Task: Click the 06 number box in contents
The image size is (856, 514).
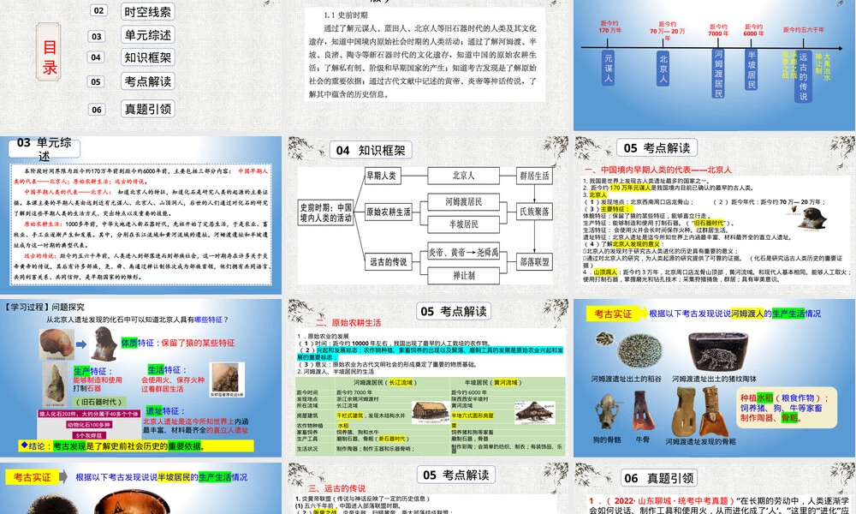Action: pos(97,110)
